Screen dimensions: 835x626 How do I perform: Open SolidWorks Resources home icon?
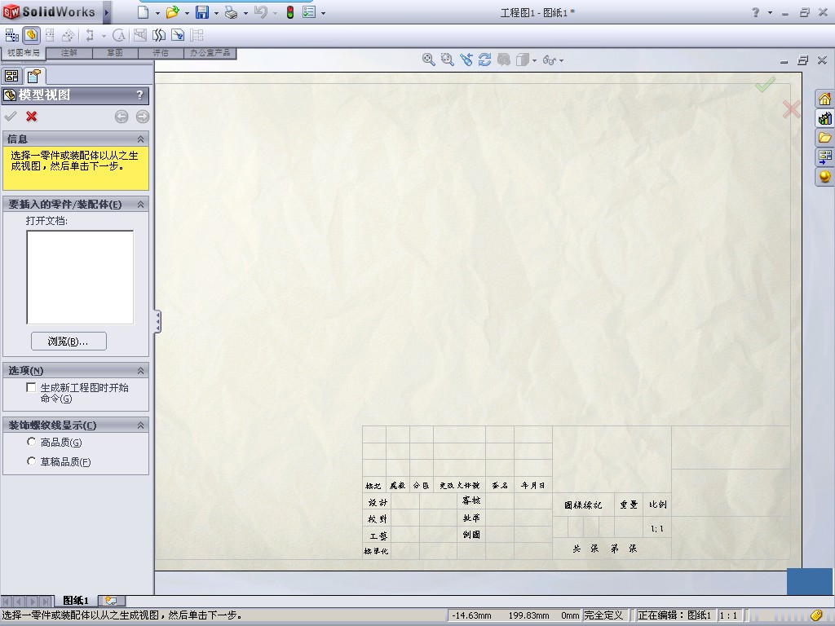click(x=825, y=99)
